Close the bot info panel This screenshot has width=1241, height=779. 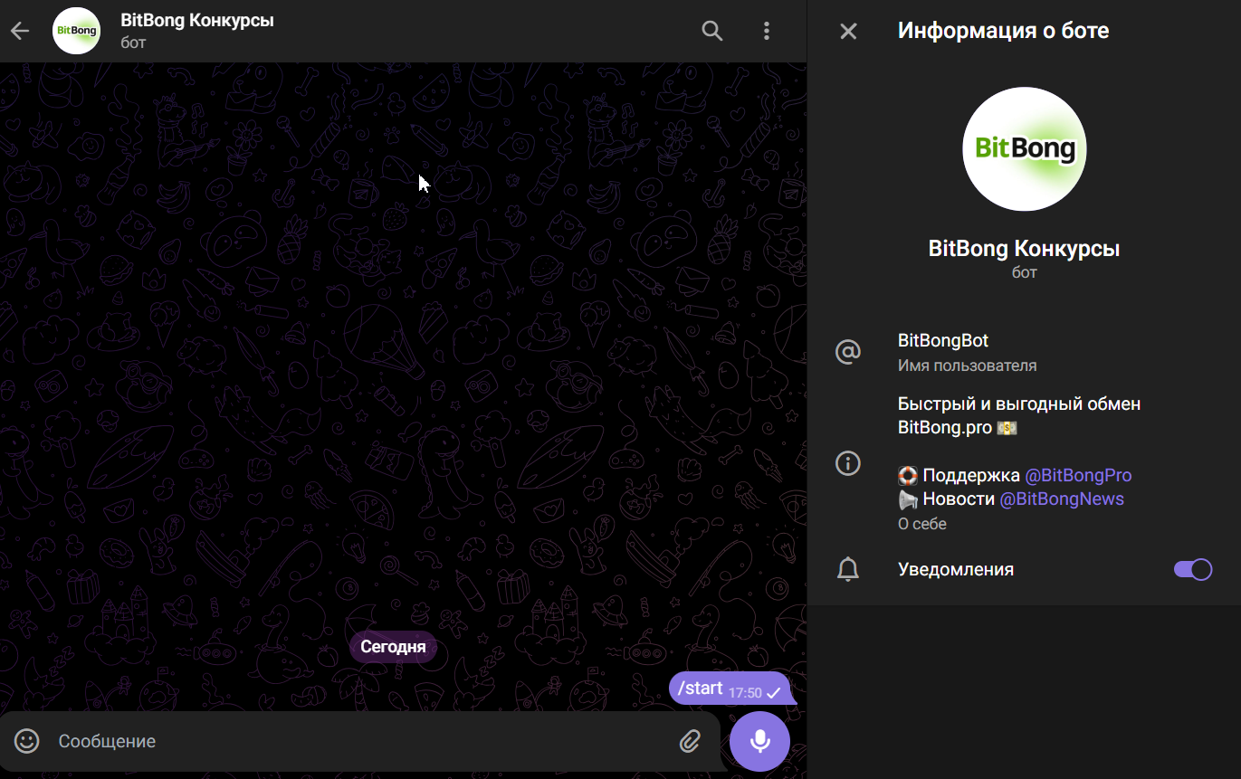click(x=848, y=32)
